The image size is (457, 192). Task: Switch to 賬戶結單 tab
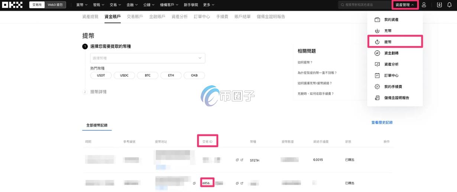243,17
